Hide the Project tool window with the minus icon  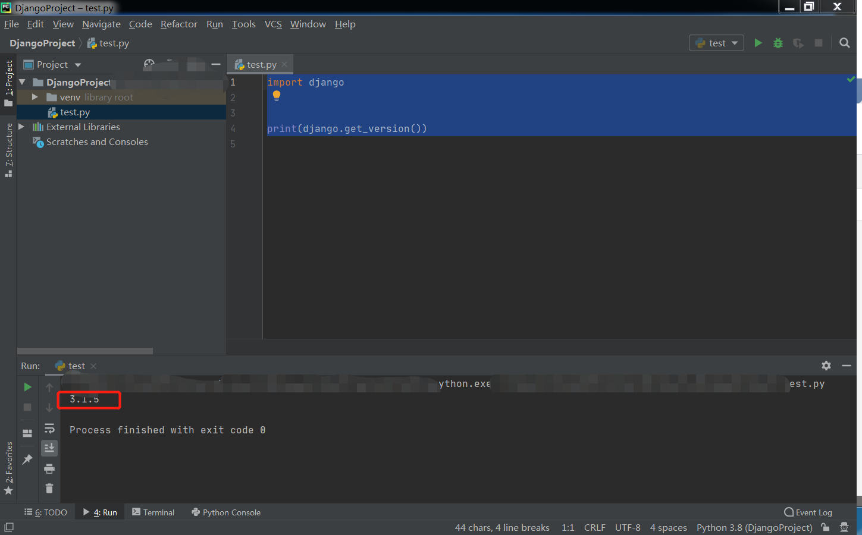coord(216,64)
